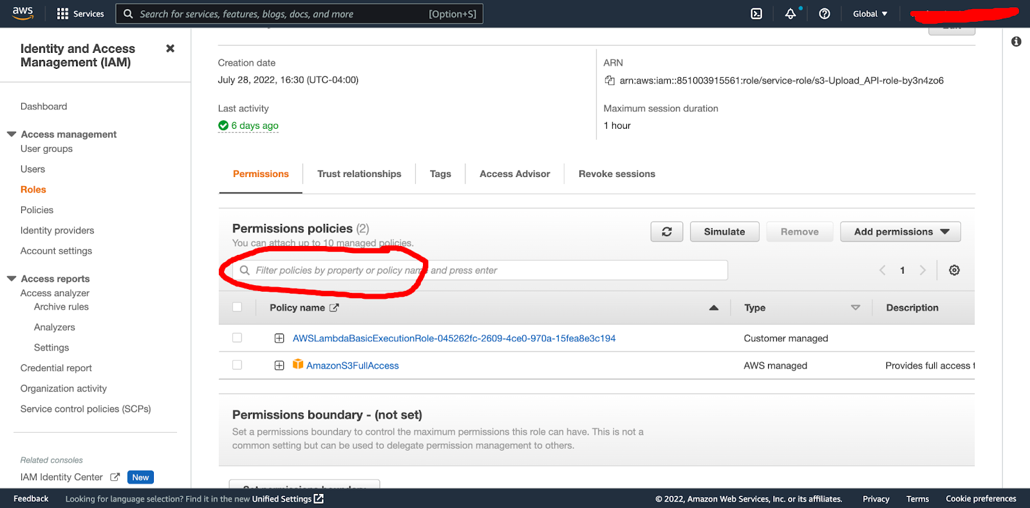Go to previous policies page
1030x508 pixels.
point(883,270)
